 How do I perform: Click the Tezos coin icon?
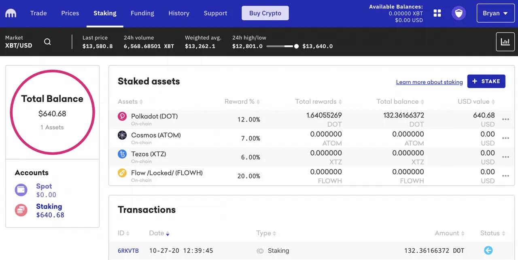click(x=122, y=154)
